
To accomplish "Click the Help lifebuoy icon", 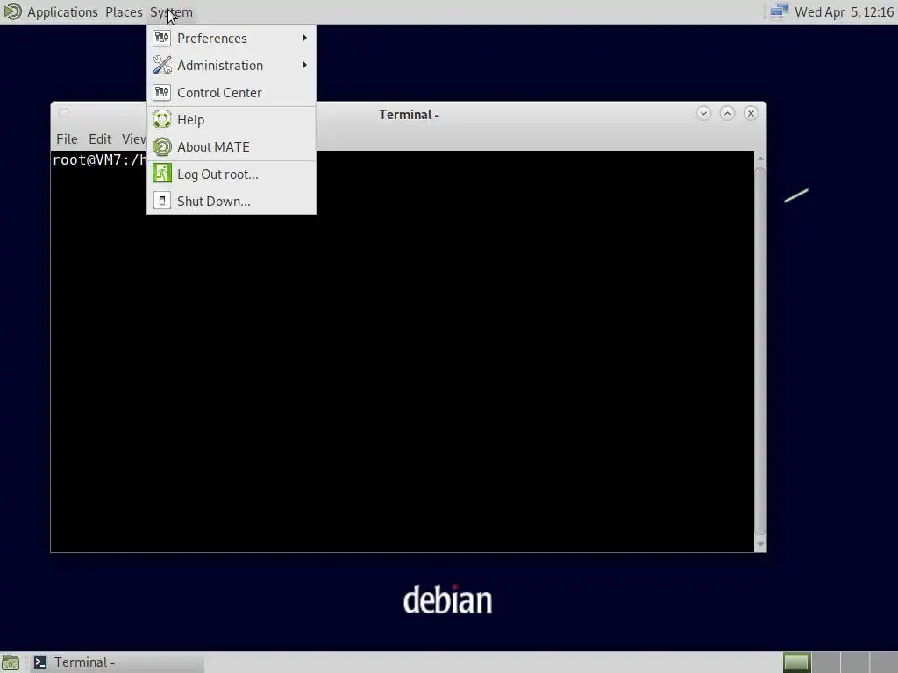I will coord(162,119).
